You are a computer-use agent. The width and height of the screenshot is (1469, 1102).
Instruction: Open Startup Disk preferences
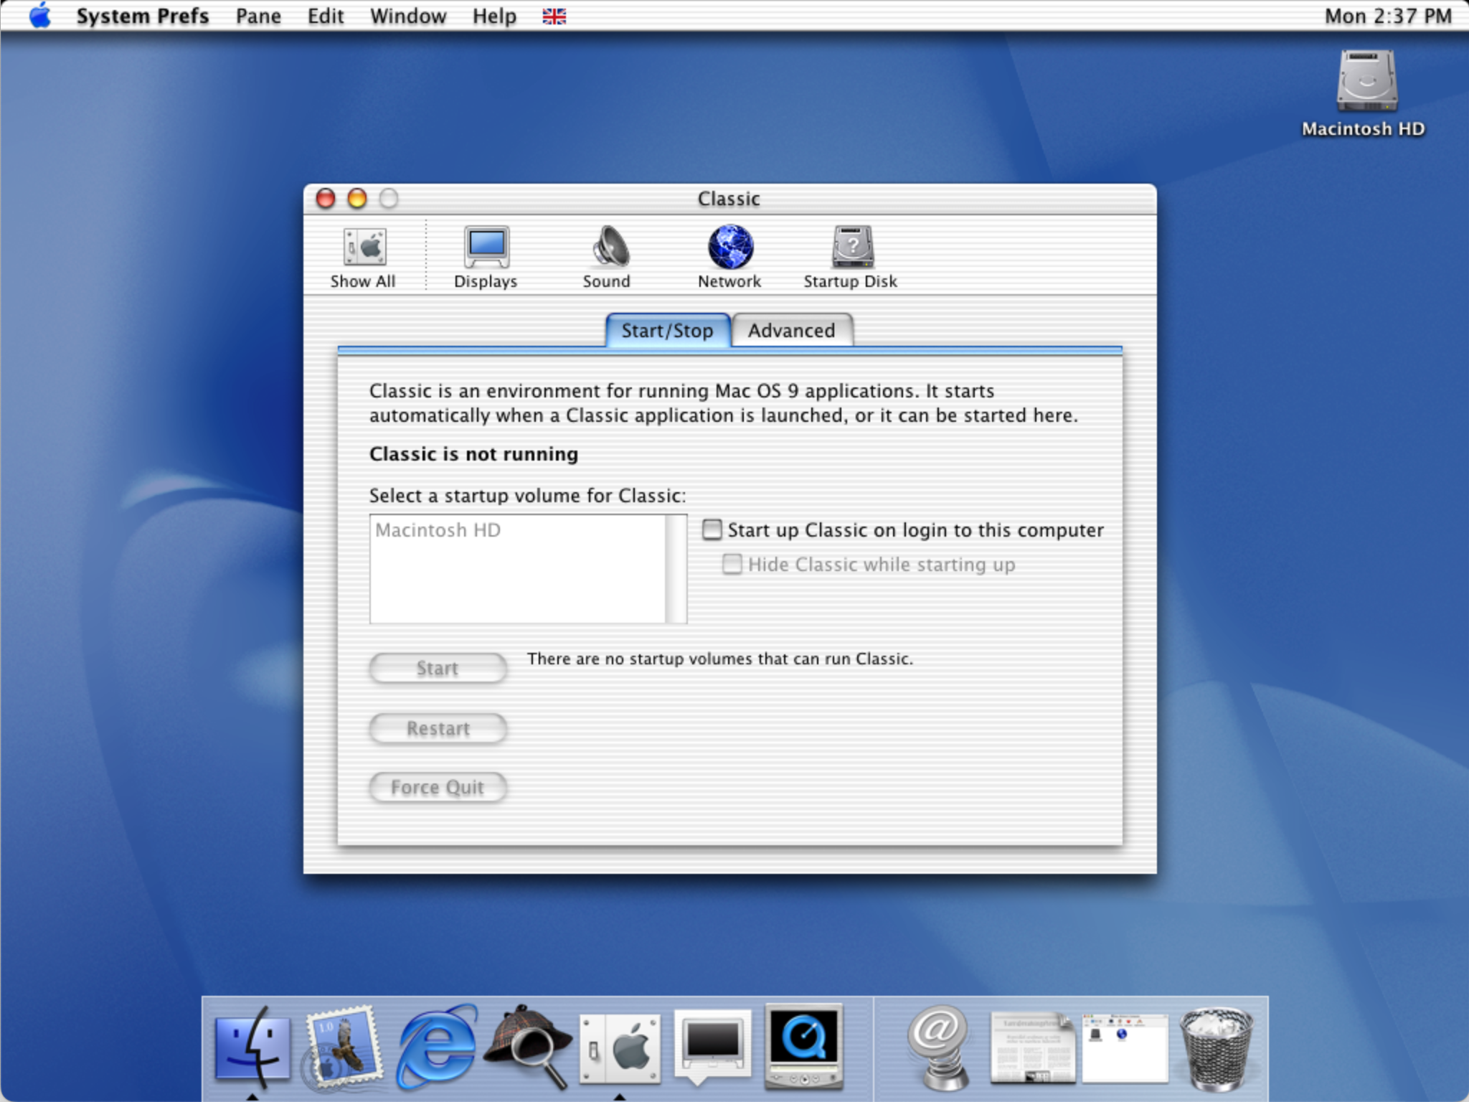tap(851, 248)
